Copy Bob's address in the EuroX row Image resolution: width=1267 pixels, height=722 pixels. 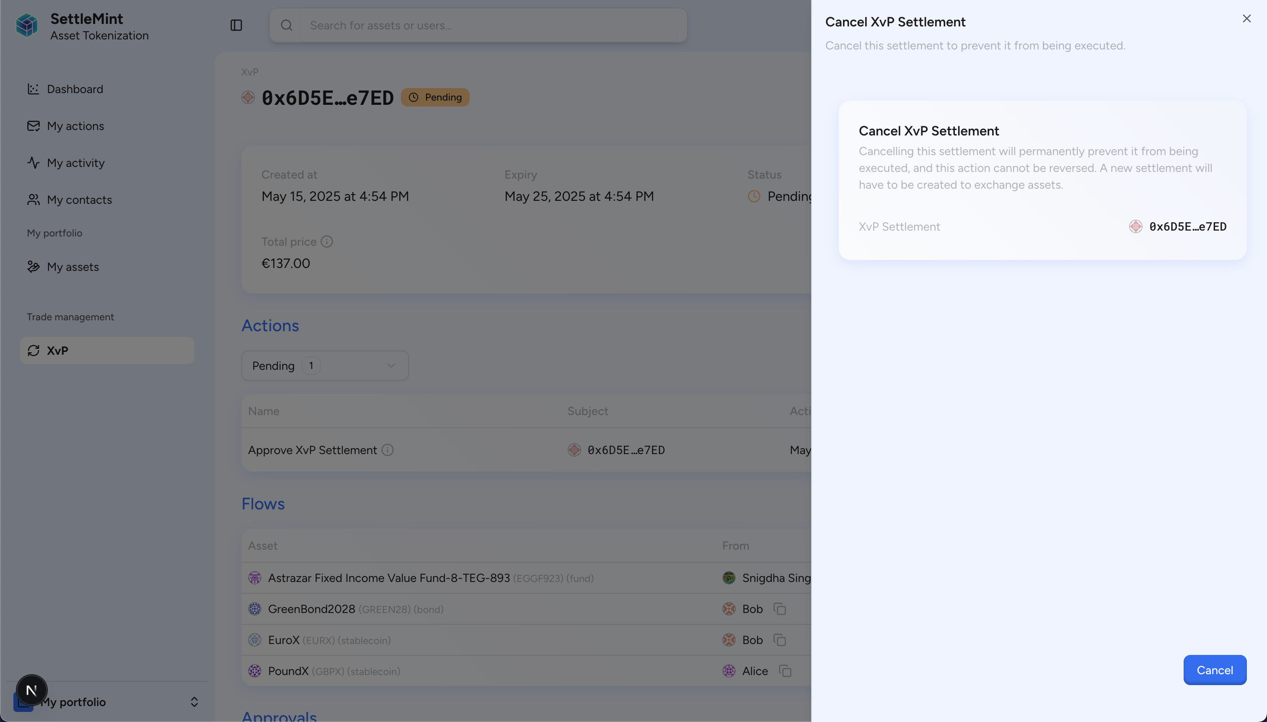779,640
